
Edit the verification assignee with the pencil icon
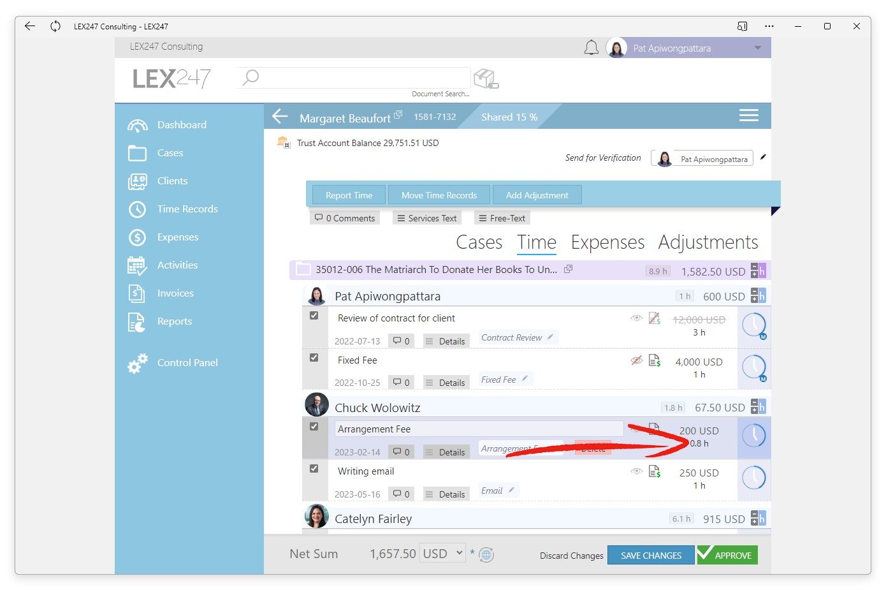pyautogui.click(x=763, y=157)
